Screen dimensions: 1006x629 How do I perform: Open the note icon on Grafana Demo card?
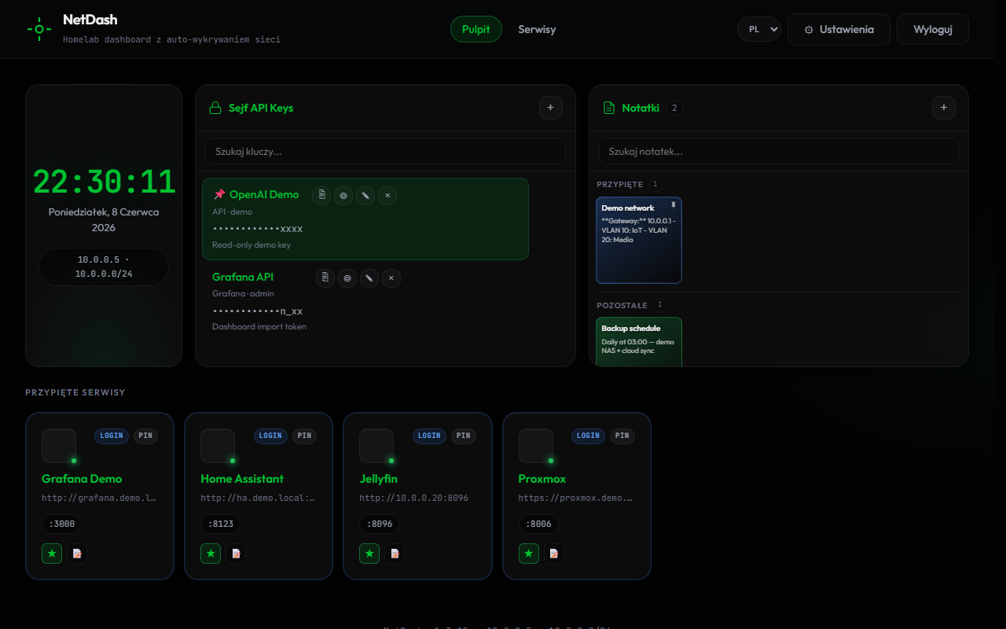click(x=77, y=554)
